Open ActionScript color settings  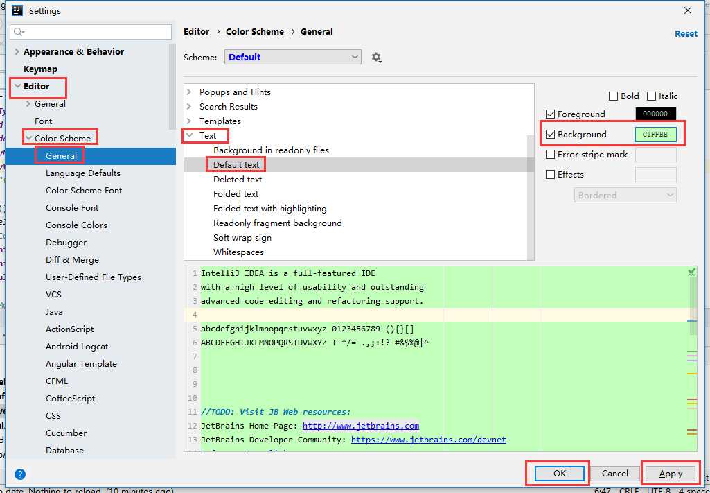70,329
